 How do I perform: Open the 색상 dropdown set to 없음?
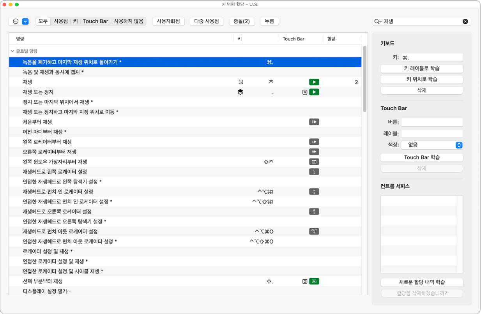pos(432,145)
